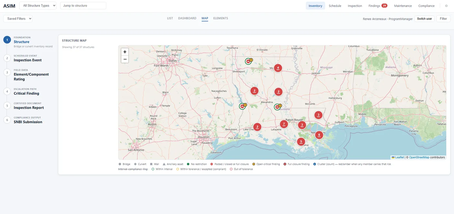Select posted structure marker on the Texas border
This screenshot has height=214, width=454.
click(x=242, y=106)
